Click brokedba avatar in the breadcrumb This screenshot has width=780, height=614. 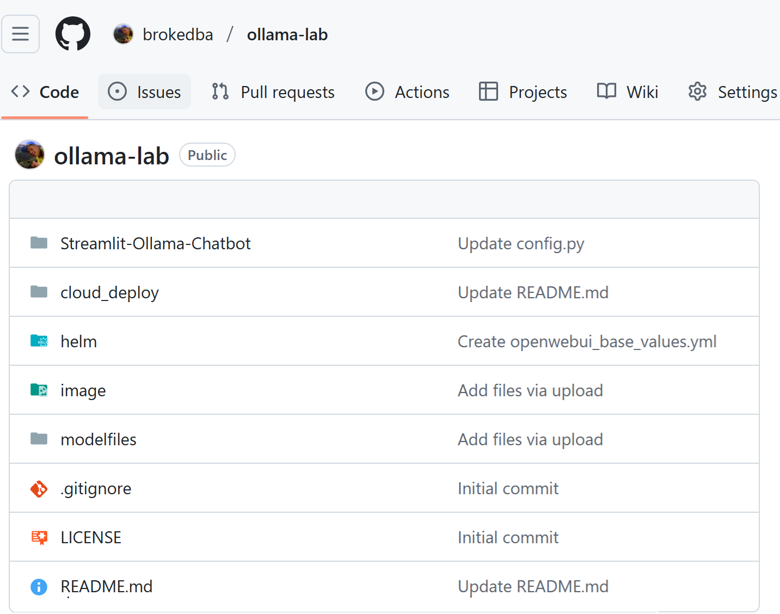click(123, 34)
